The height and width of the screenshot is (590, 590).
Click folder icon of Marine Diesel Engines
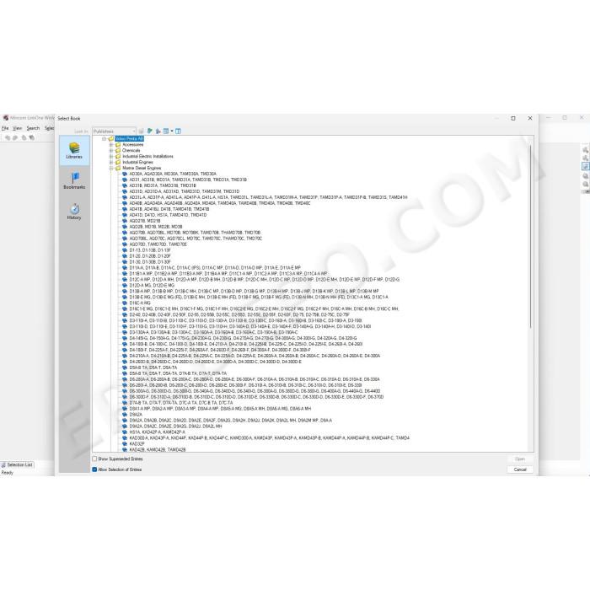[118, 168]
